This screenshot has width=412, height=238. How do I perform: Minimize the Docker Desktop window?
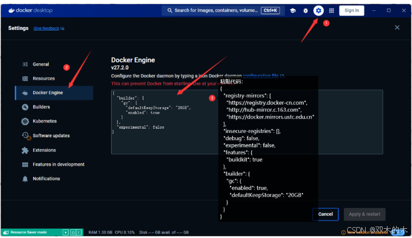pyautogui.click(x=374, y=10)
